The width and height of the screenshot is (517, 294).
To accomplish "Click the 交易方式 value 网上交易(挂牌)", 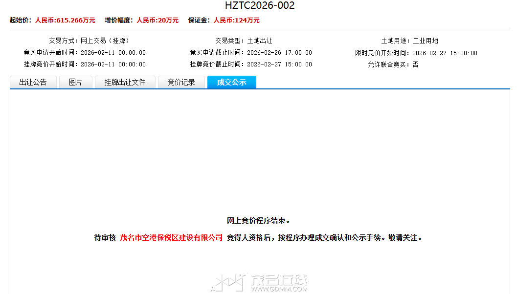I will point(105,41).
